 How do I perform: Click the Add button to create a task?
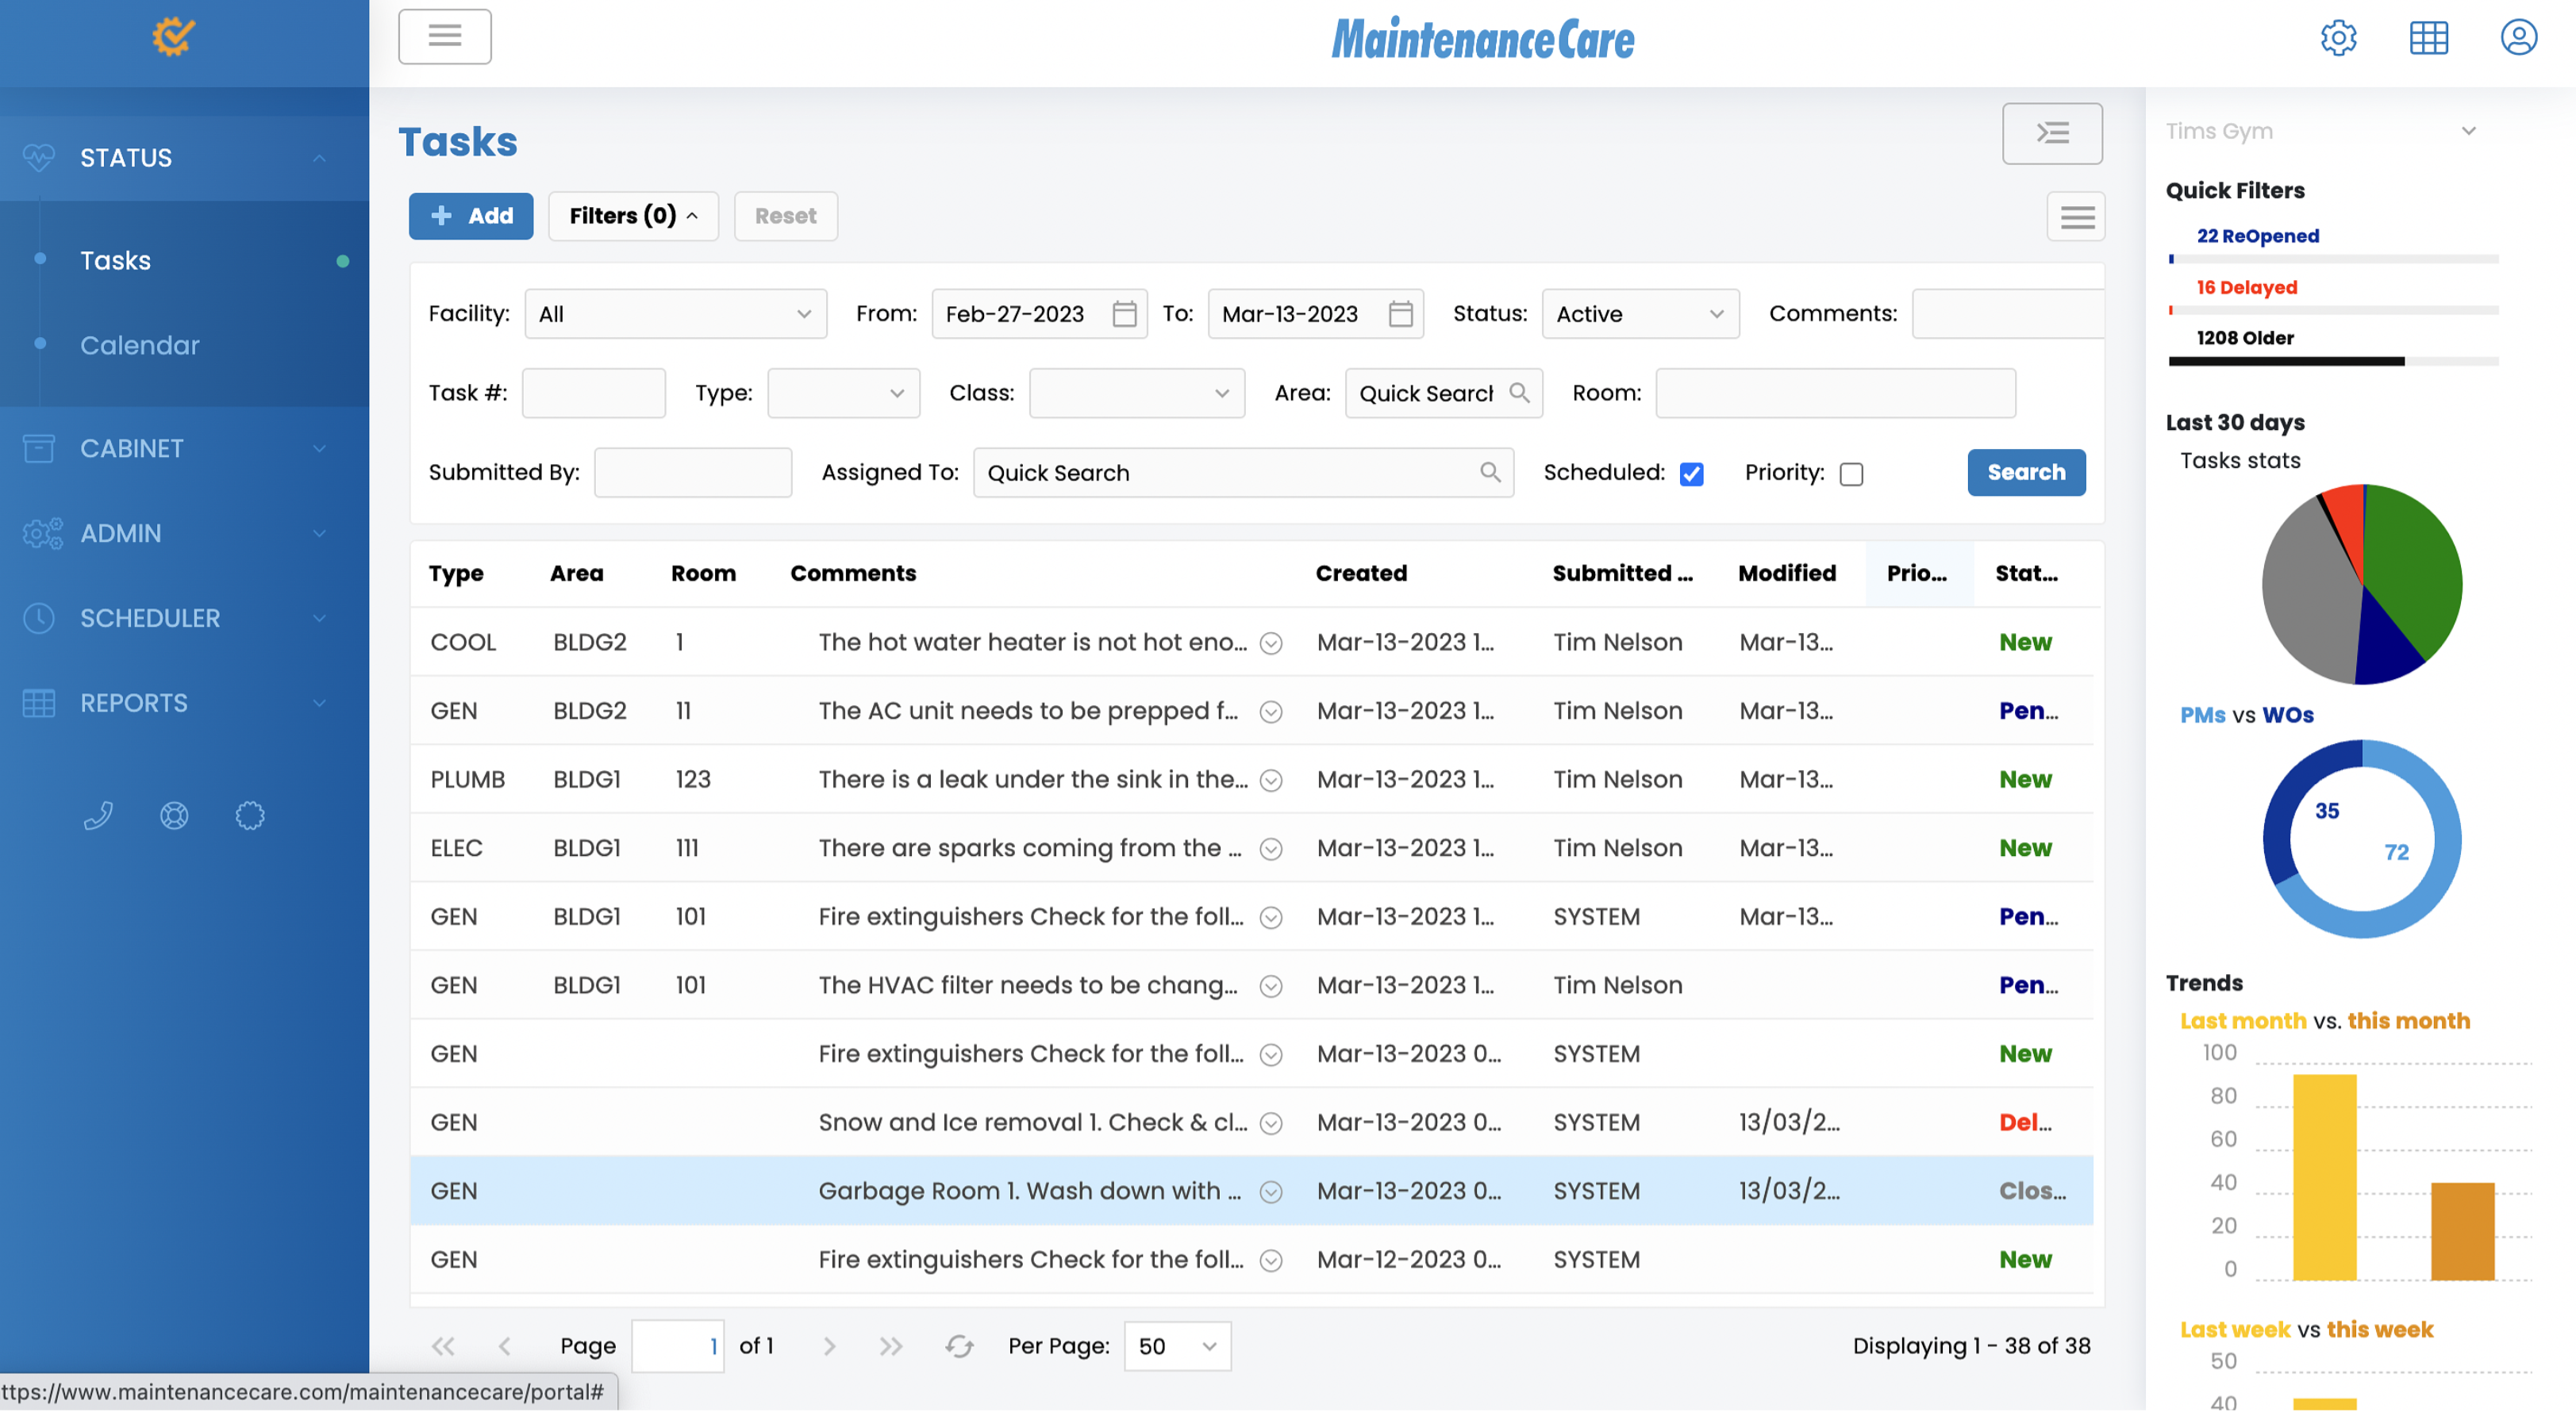pyautogui.click(x=471, y=216)
